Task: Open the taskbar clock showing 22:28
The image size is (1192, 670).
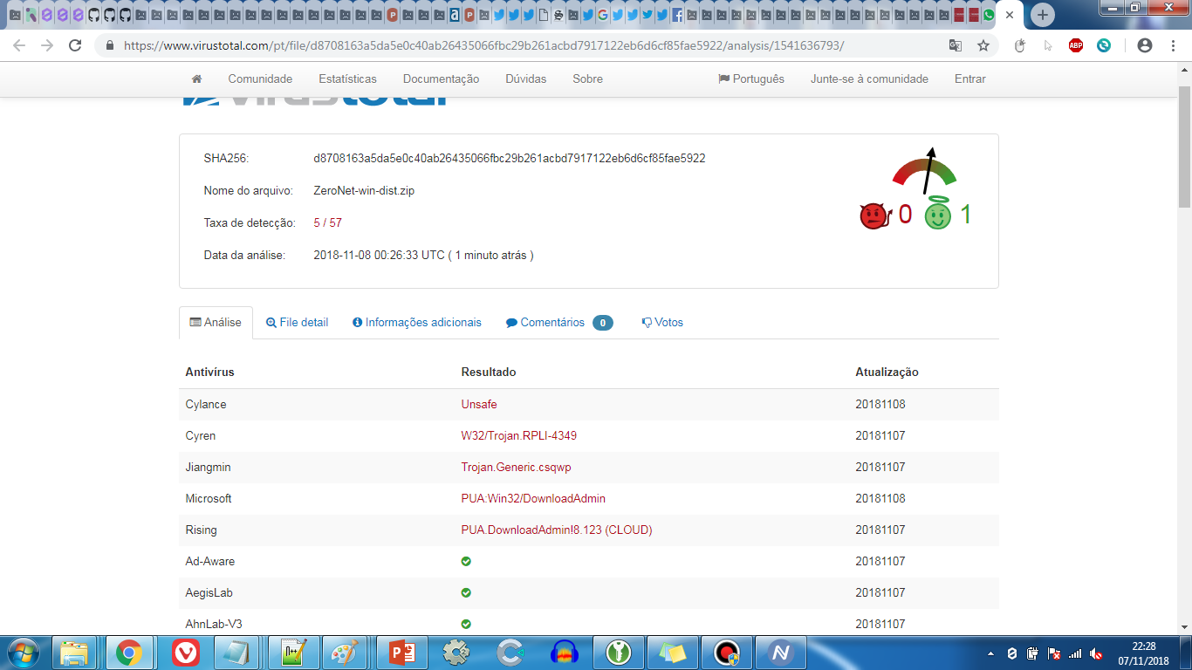Action: 1144,653
